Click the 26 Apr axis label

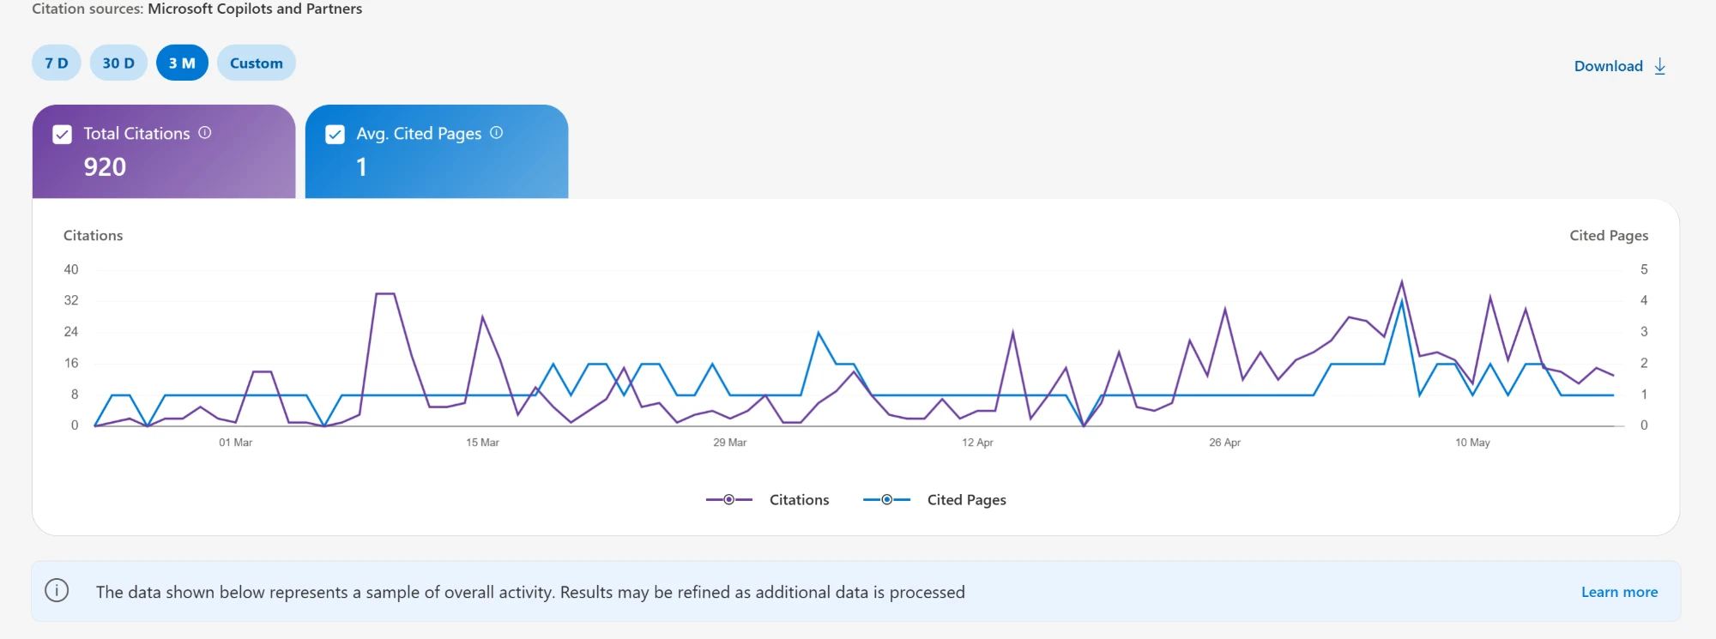[x=1224, y=443]
